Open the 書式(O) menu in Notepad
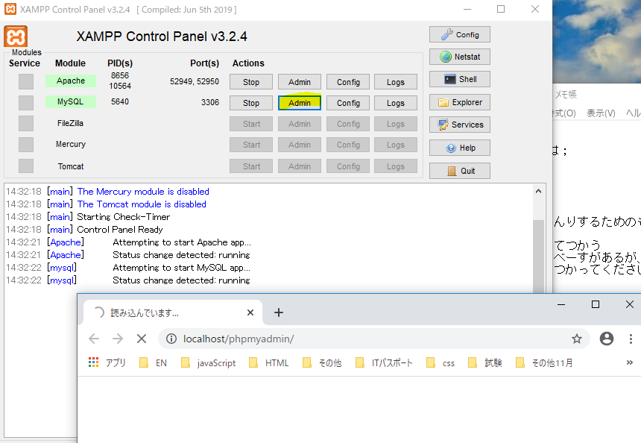The height and width of the screenshot is (443, 641). coord(564,113)
